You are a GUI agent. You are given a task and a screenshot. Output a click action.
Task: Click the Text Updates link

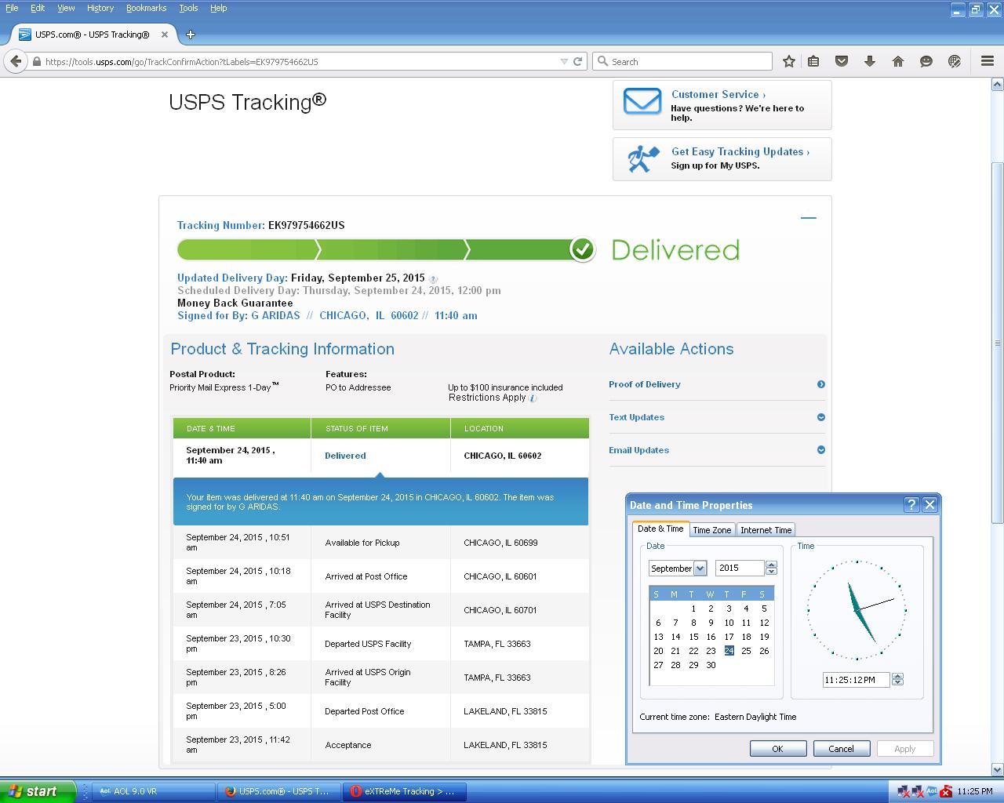[636, 417]
